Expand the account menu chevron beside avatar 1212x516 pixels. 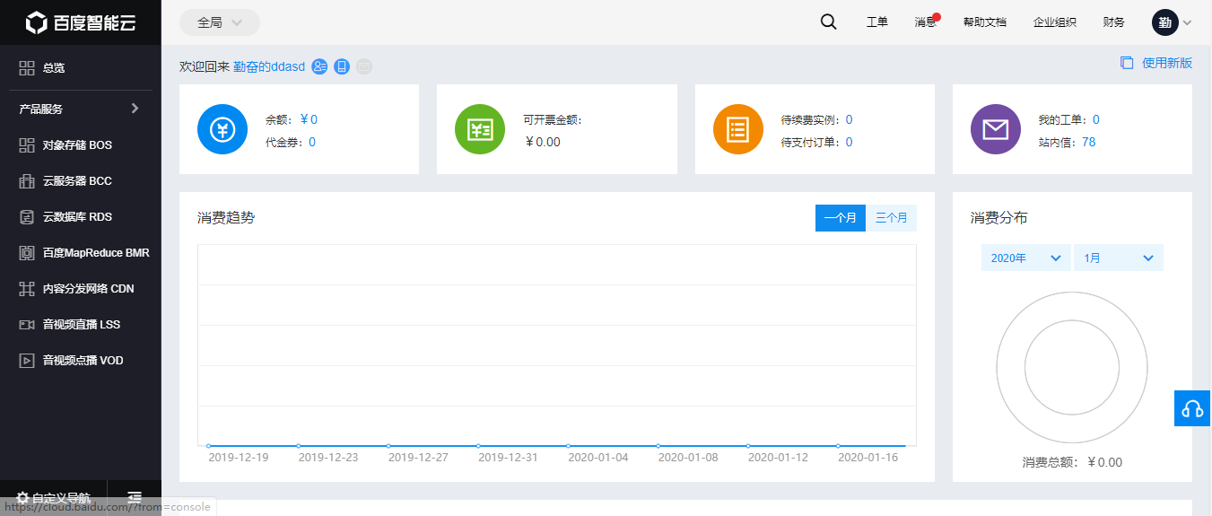tap(1187, 23)
